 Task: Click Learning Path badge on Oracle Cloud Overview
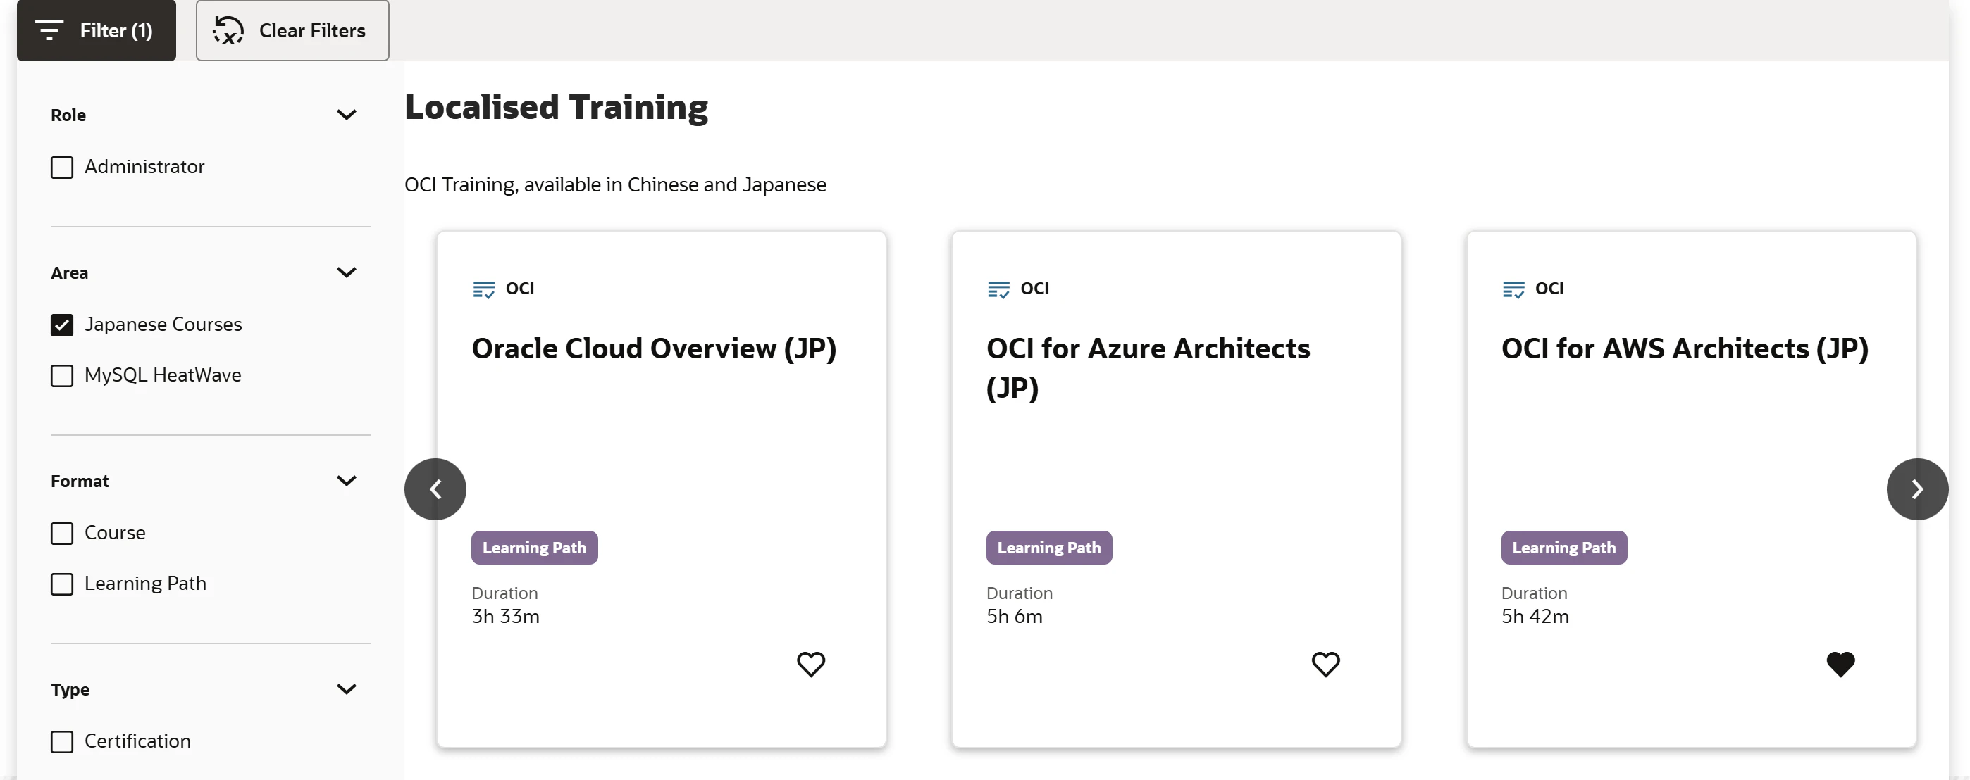(535, 548)
